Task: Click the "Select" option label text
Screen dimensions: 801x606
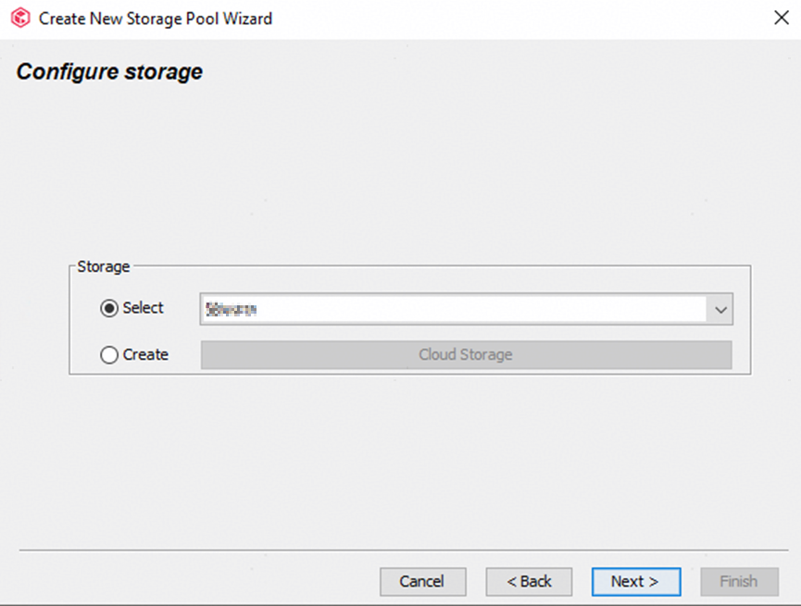Action: click(x=143, y=308)
